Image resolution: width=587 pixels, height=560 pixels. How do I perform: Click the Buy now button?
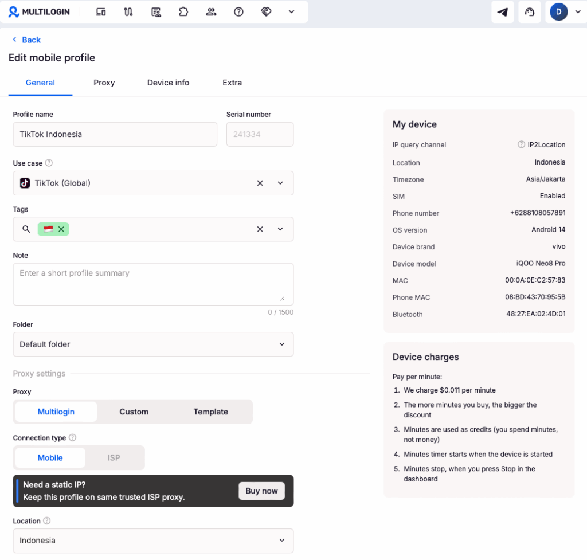261,491
